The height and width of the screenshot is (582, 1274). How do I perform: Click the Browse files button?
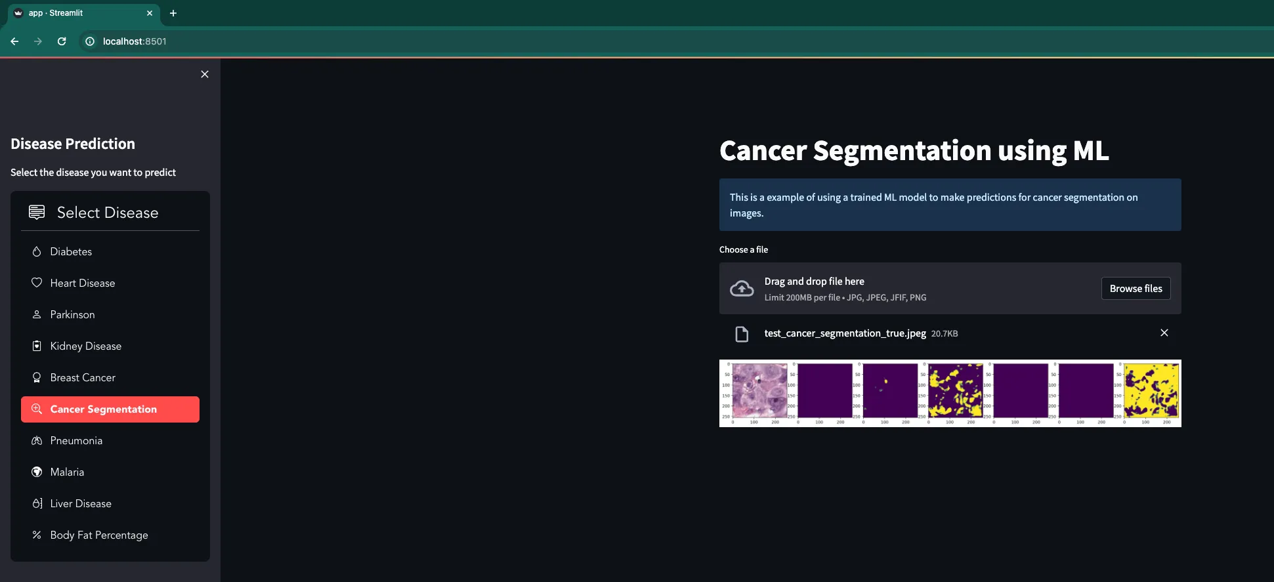(1136, 289)
